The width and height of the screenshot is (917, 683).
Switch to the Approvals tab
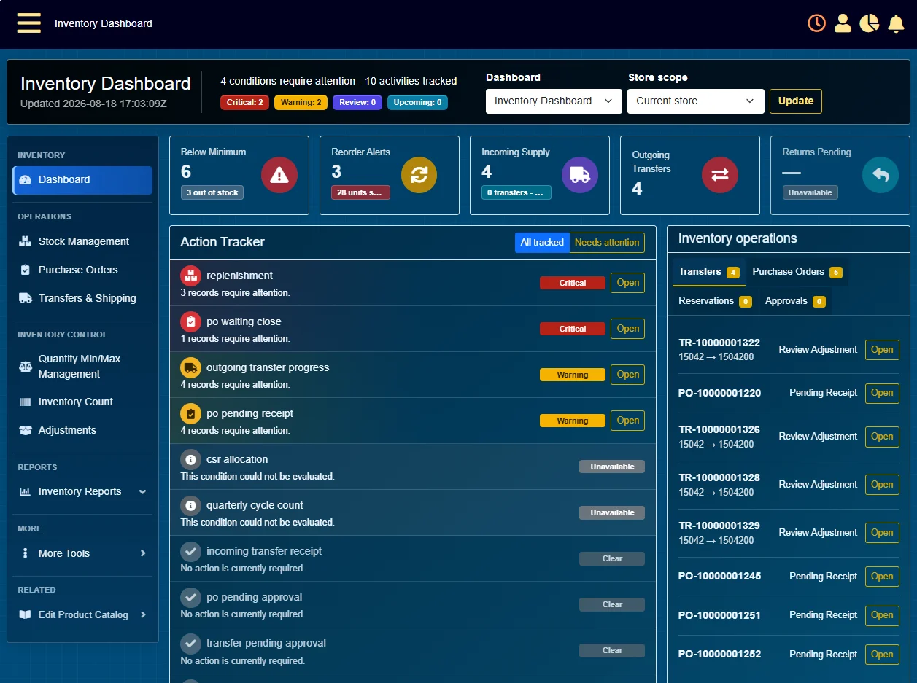[x=795, y=301]
